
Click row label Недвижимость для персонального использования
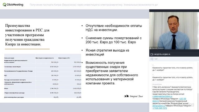pos(16,62)
